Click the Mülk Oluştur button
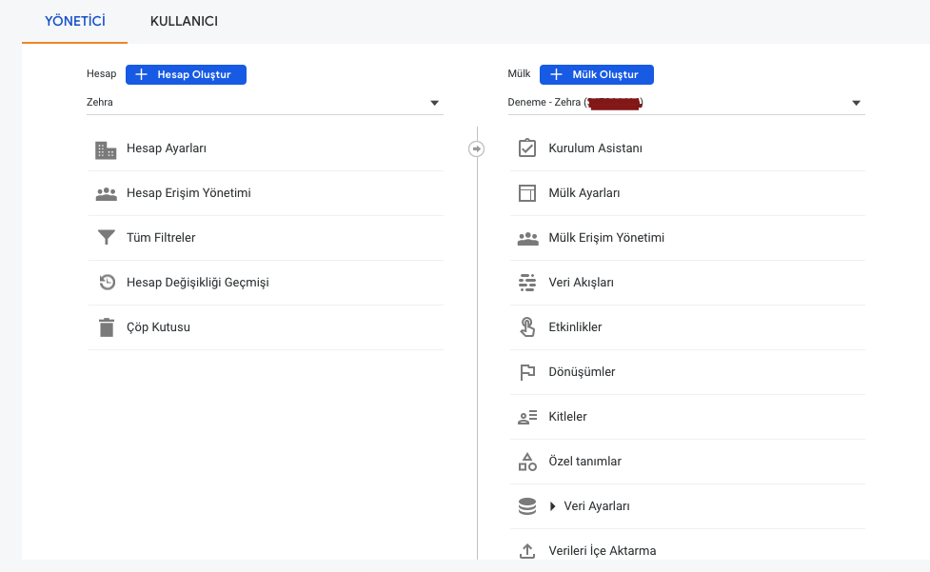The width and height of the screenshot is (930, 572). (597, 74)
